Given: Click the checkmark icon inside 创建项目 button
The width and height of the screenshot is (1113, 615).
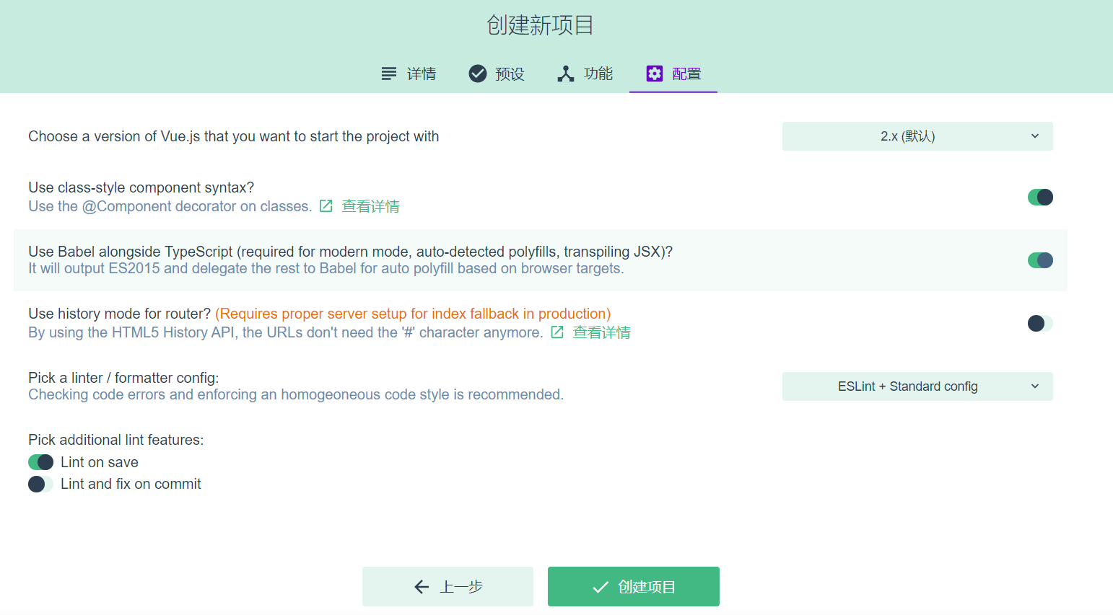Looking at the screenshot, I should pyautogui.click(x=601, y=586).
